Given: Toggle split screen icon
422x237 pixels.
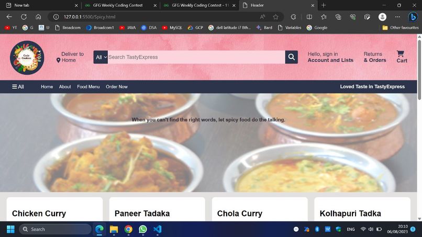Looking at the screenshot, I should point(309,17).
